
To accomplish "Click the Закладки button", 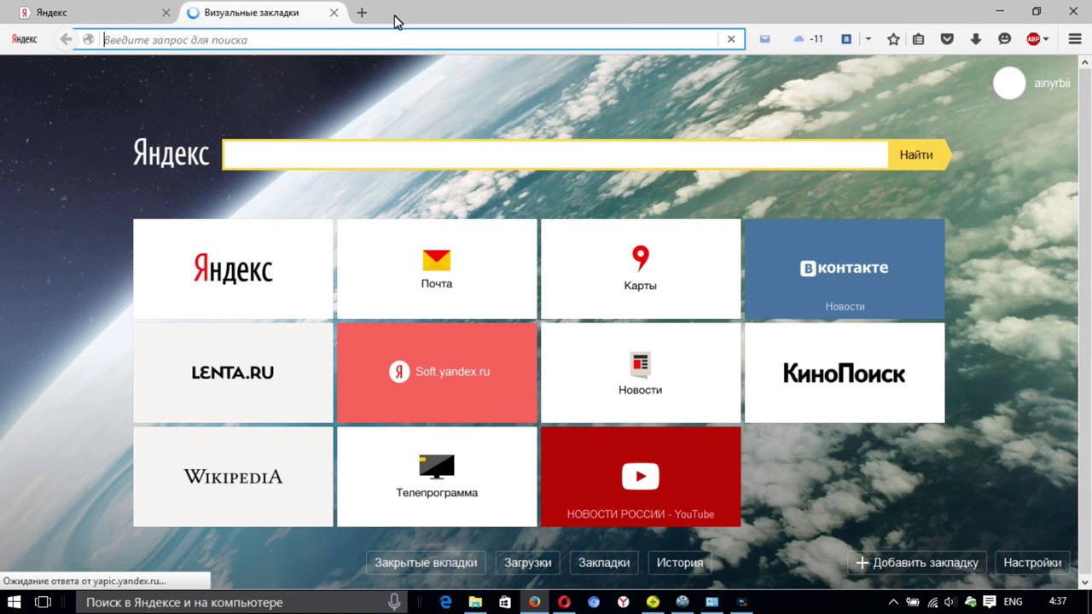I will (x=604, y=563).
